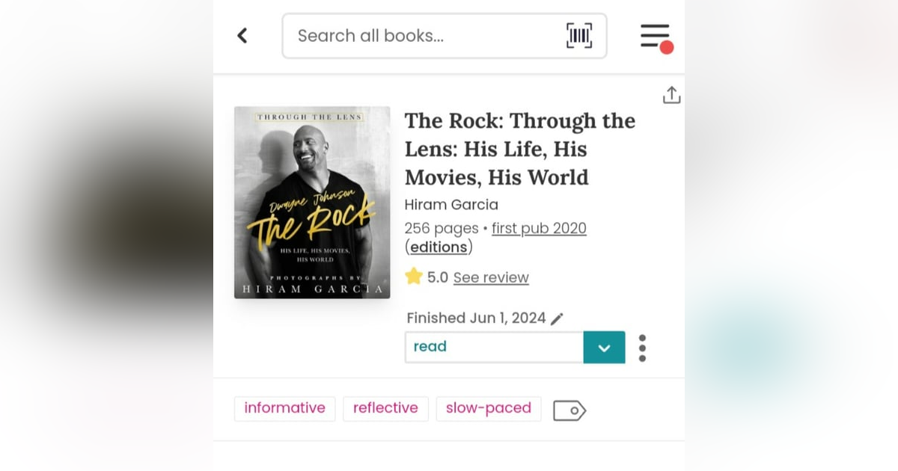
Task: Toggle the slow-paced pacing tag
Action: coord(488,408)
